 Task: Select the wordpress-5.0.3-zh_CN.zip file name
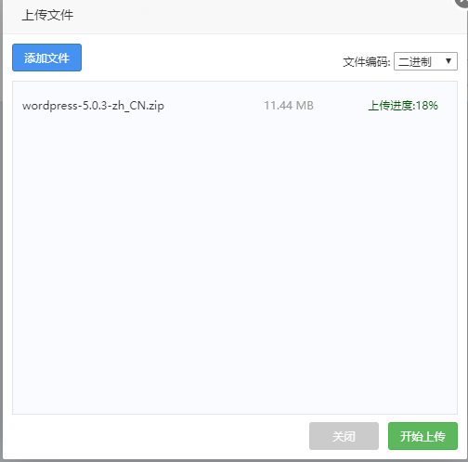click(93, 106)
